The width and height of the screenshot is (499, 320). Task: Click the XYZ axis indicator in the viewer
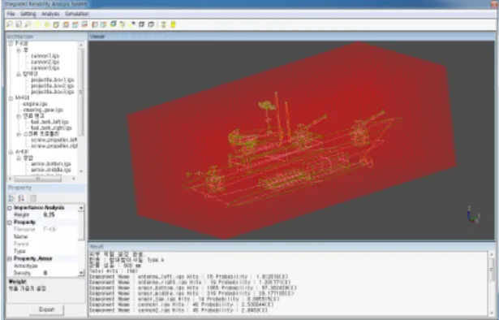[x=473, y=214]
